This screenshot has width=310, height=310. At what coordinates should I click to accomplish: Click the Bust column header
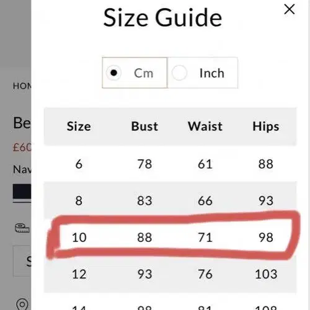coord(144,126)
